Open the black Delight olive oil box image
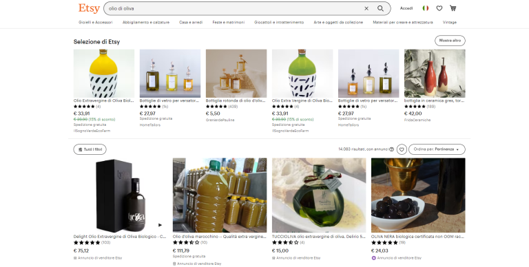The width and height of the screenshot is (529, 267). tap(121, 195)
